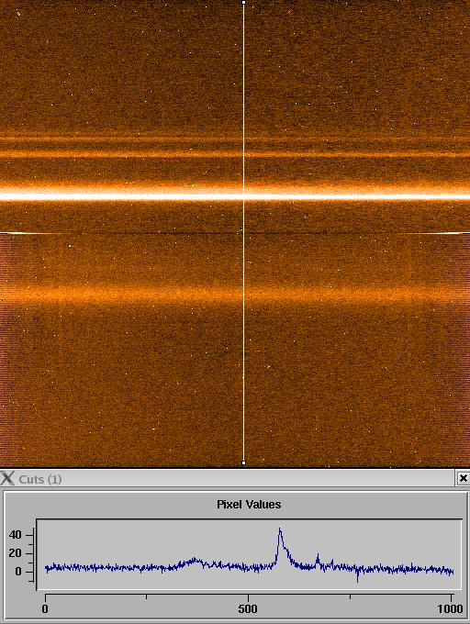Click the 20 label on the y-axis
The width and height of the screenshot is (470, 624).
tap(15, 553)
